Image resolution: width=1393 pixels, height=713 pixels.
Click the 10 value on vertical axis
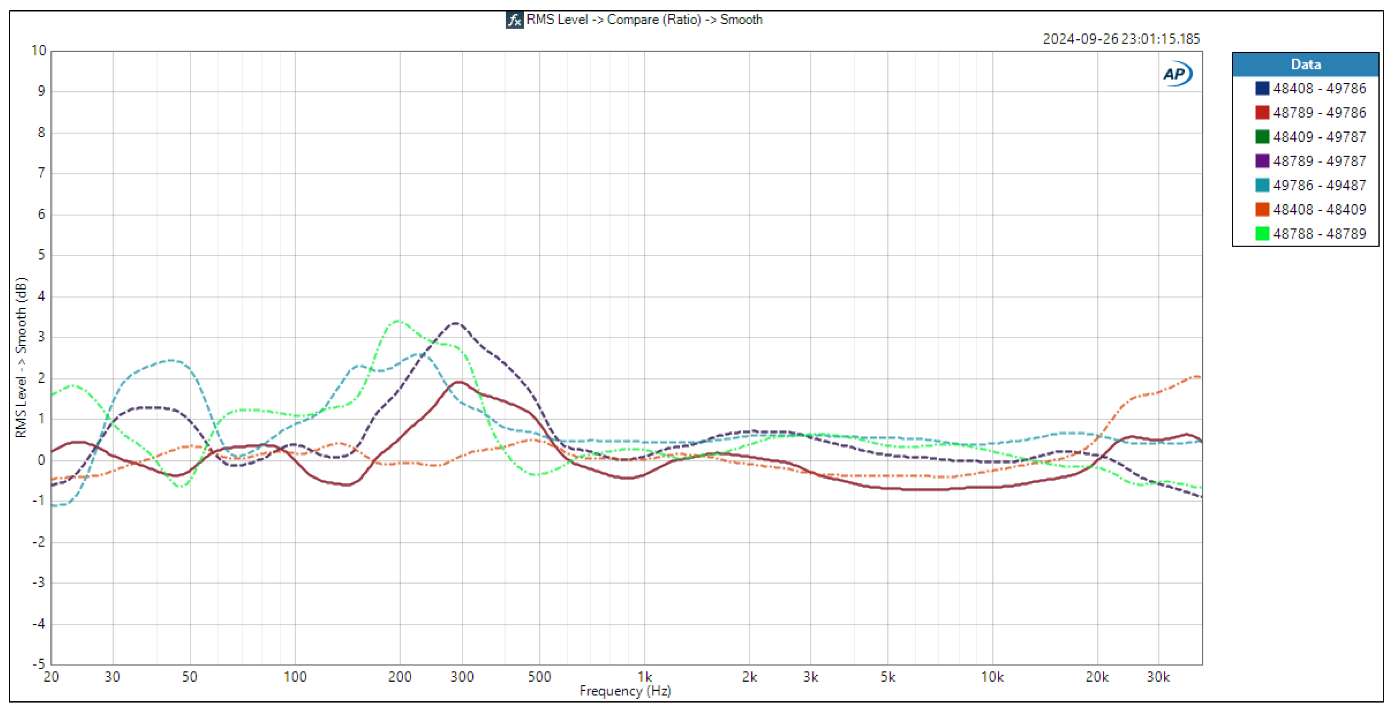[39, 51]
